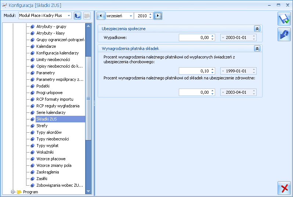Select RCP reguły wygładzania item
The width and height of the screenshot is (293, 197).
coord(58,106)
